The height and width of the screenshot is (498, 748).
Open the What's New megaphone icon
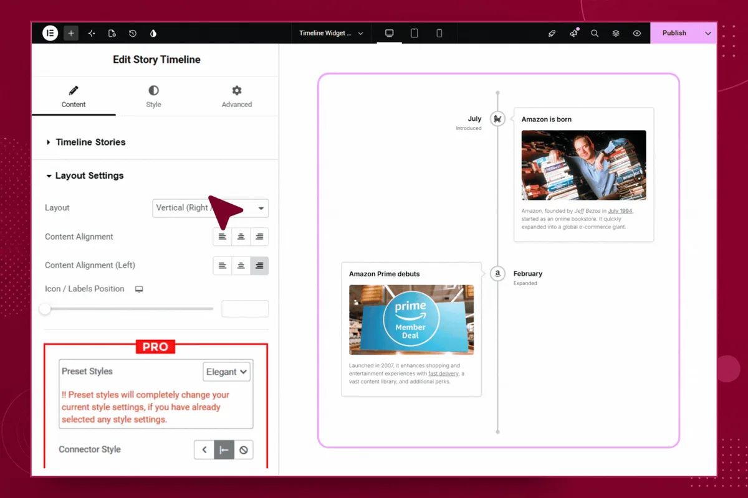click(573, 33)
